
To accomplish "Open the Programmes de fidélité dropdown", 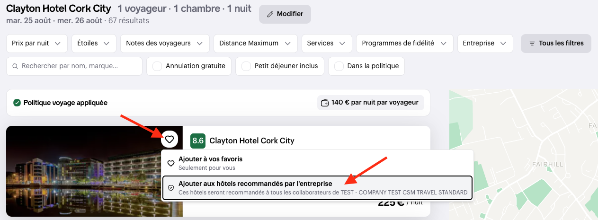I will [404, 44].
